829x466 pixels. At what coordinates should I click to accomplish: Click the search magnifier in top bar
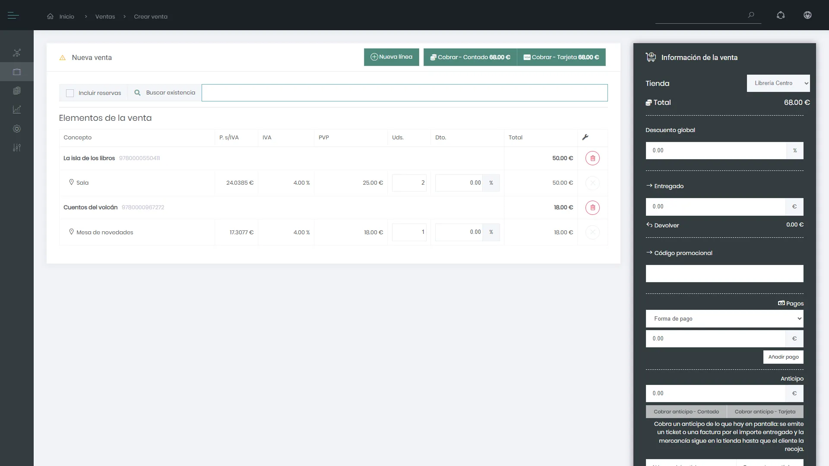click(x=751, y=15)
